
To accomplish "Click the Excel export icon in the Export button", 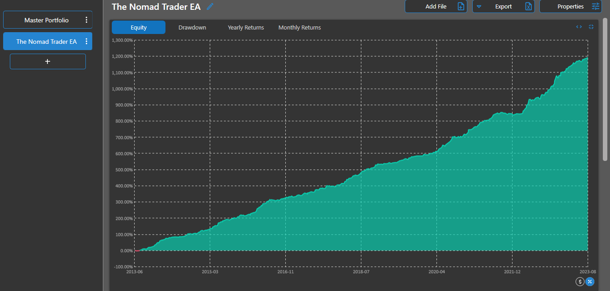I will tap(528, 6).
